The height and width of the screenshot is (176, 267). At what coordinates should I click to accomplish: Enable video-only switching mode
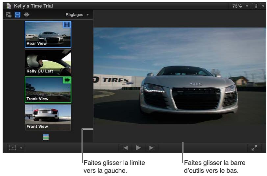pos(18,15)
